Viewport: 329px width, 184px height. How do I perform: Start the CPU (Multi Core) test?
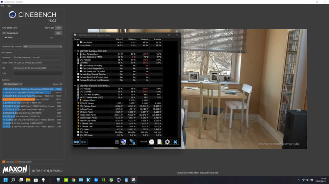pos(58,28)
